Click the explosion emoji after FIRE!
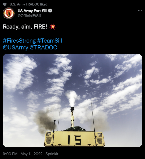The height and width of the screenshot is (159, 145). click(52, 27)
